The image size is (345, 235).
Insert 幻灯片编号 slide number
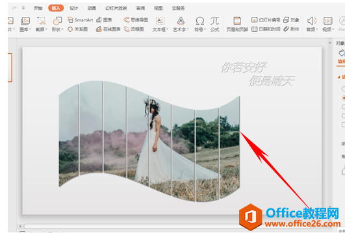266,20
